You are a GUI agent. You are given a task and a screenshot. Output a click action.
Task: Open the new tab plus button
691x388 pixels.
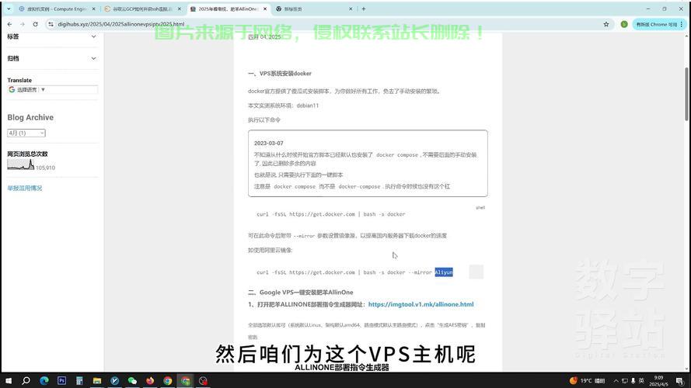pos(364,9)
